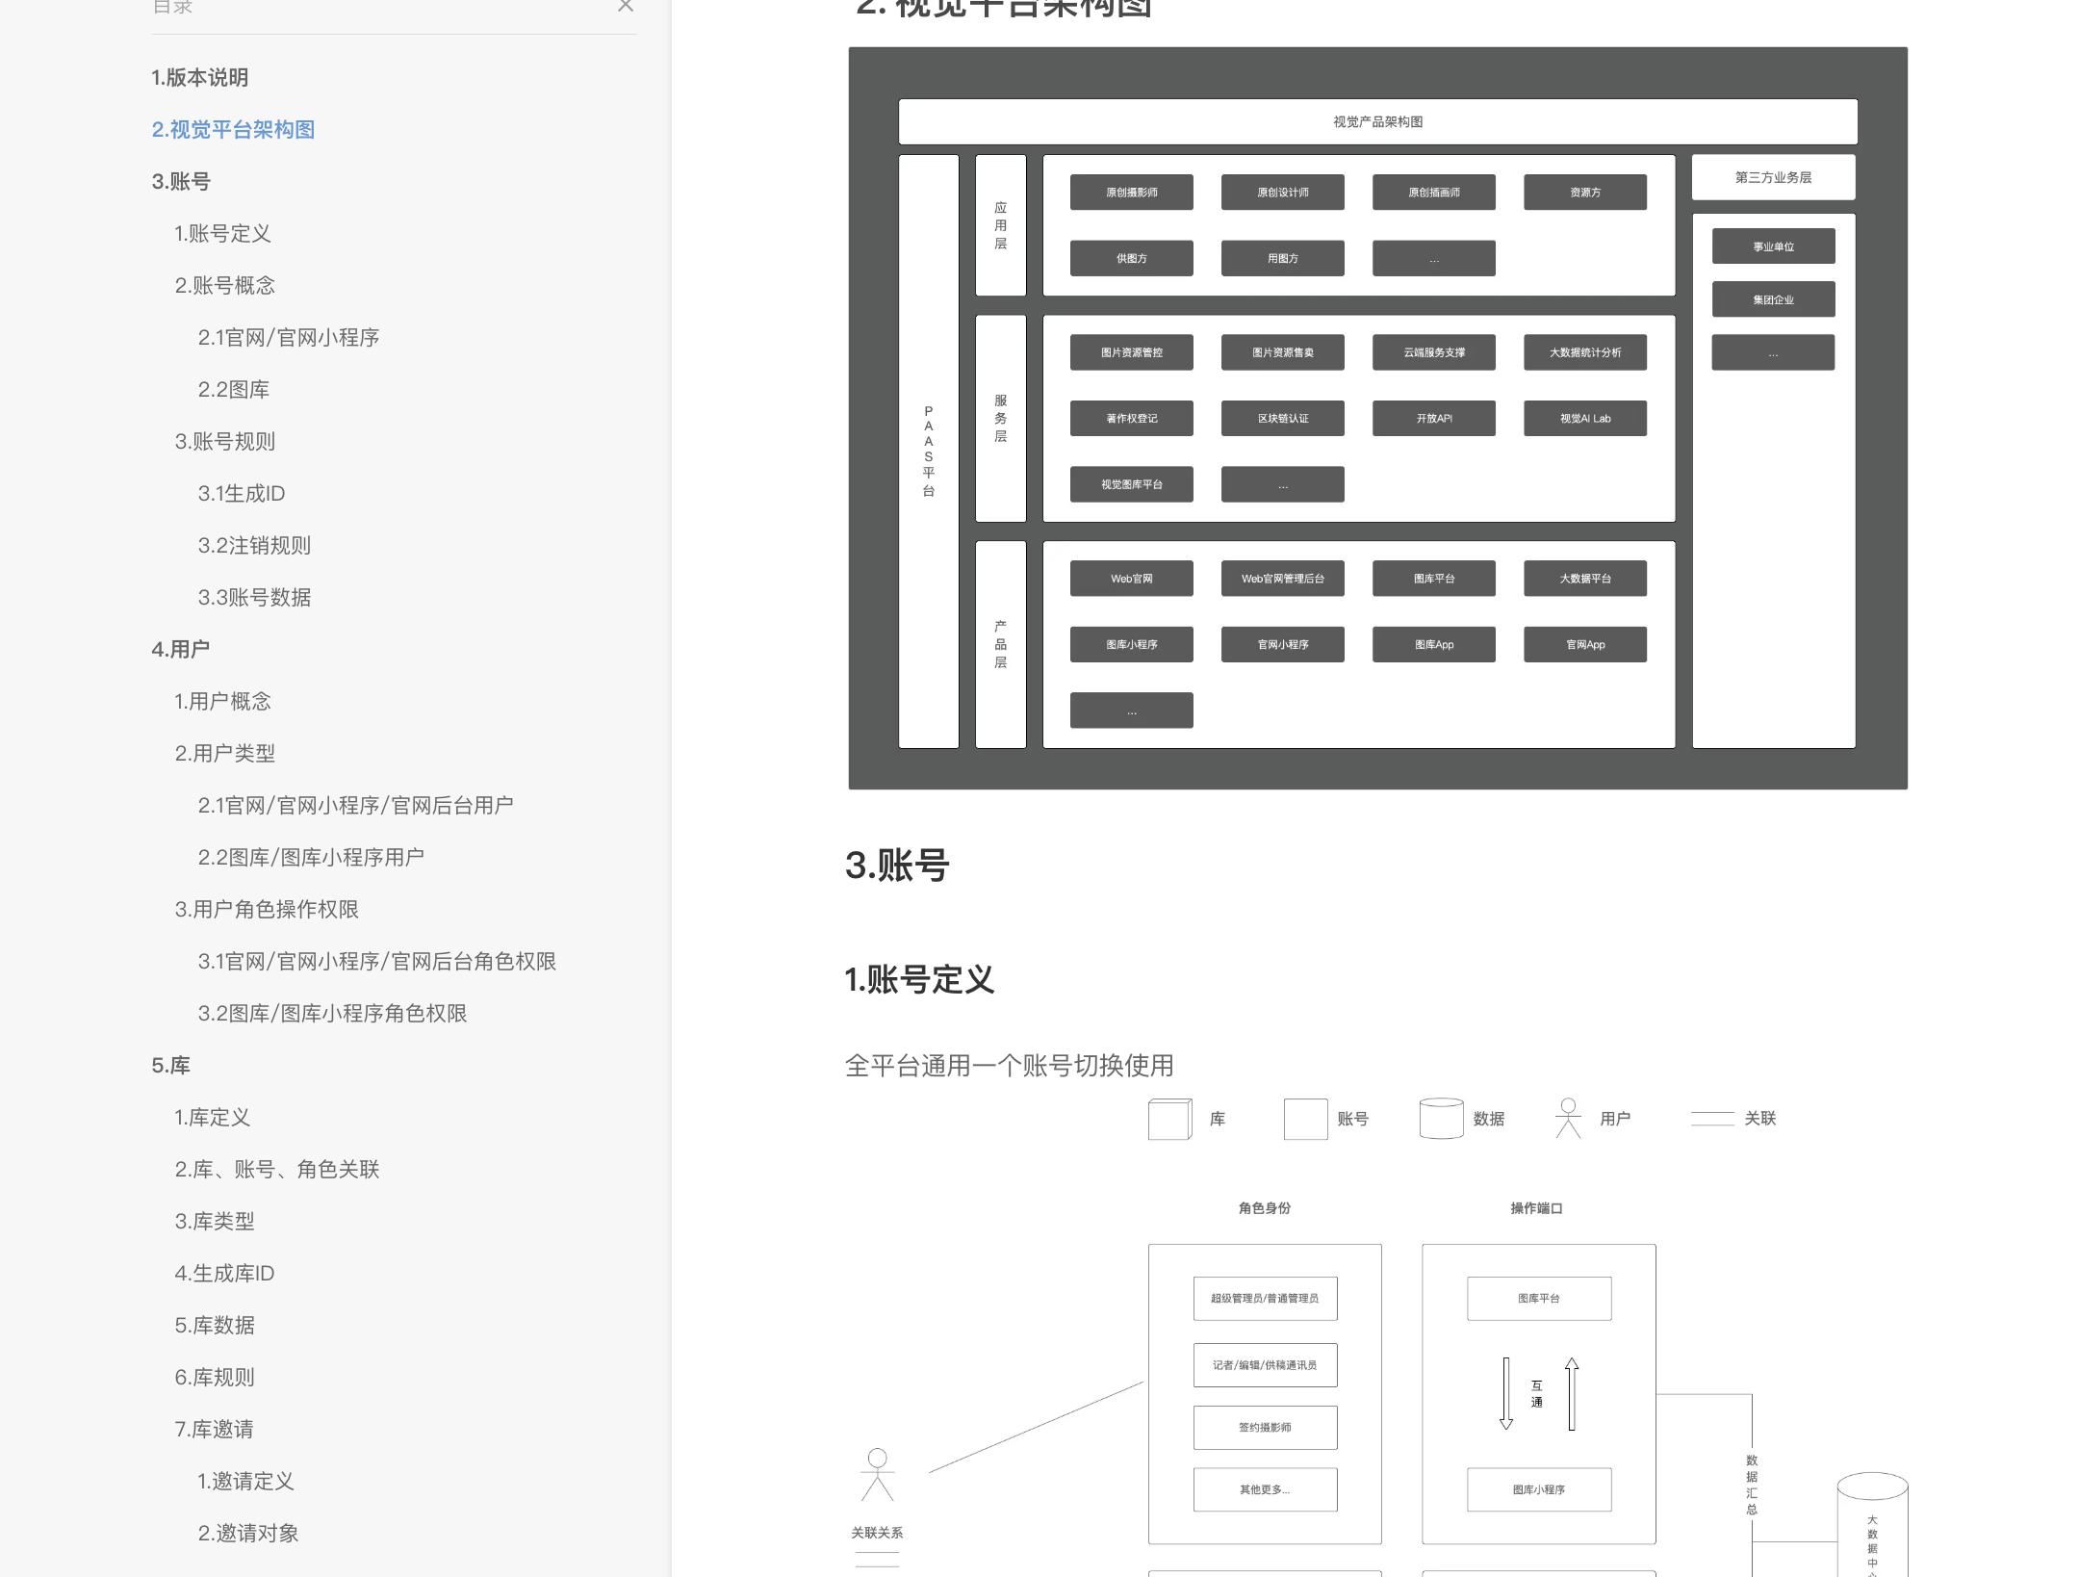Jump to 5.库数据
Screen dimensions: 2079x1577
[215, 1325]
